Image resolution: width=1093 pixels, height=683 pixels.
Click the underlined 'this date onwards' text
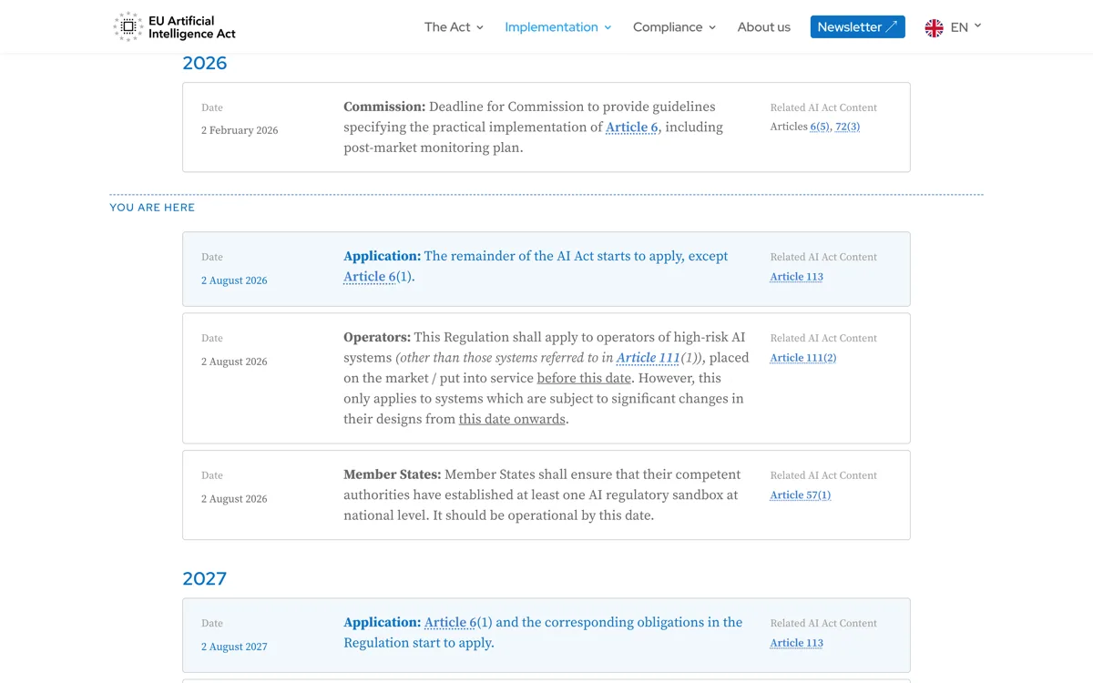click(512, 419)
